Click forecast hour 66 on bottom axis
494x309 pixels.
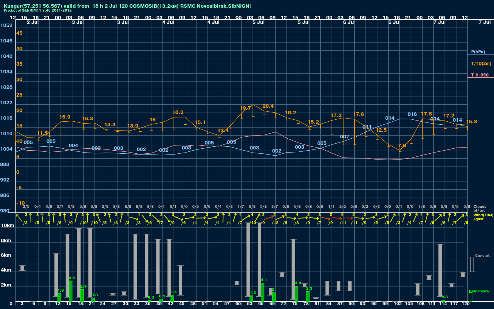coord(261,304)
